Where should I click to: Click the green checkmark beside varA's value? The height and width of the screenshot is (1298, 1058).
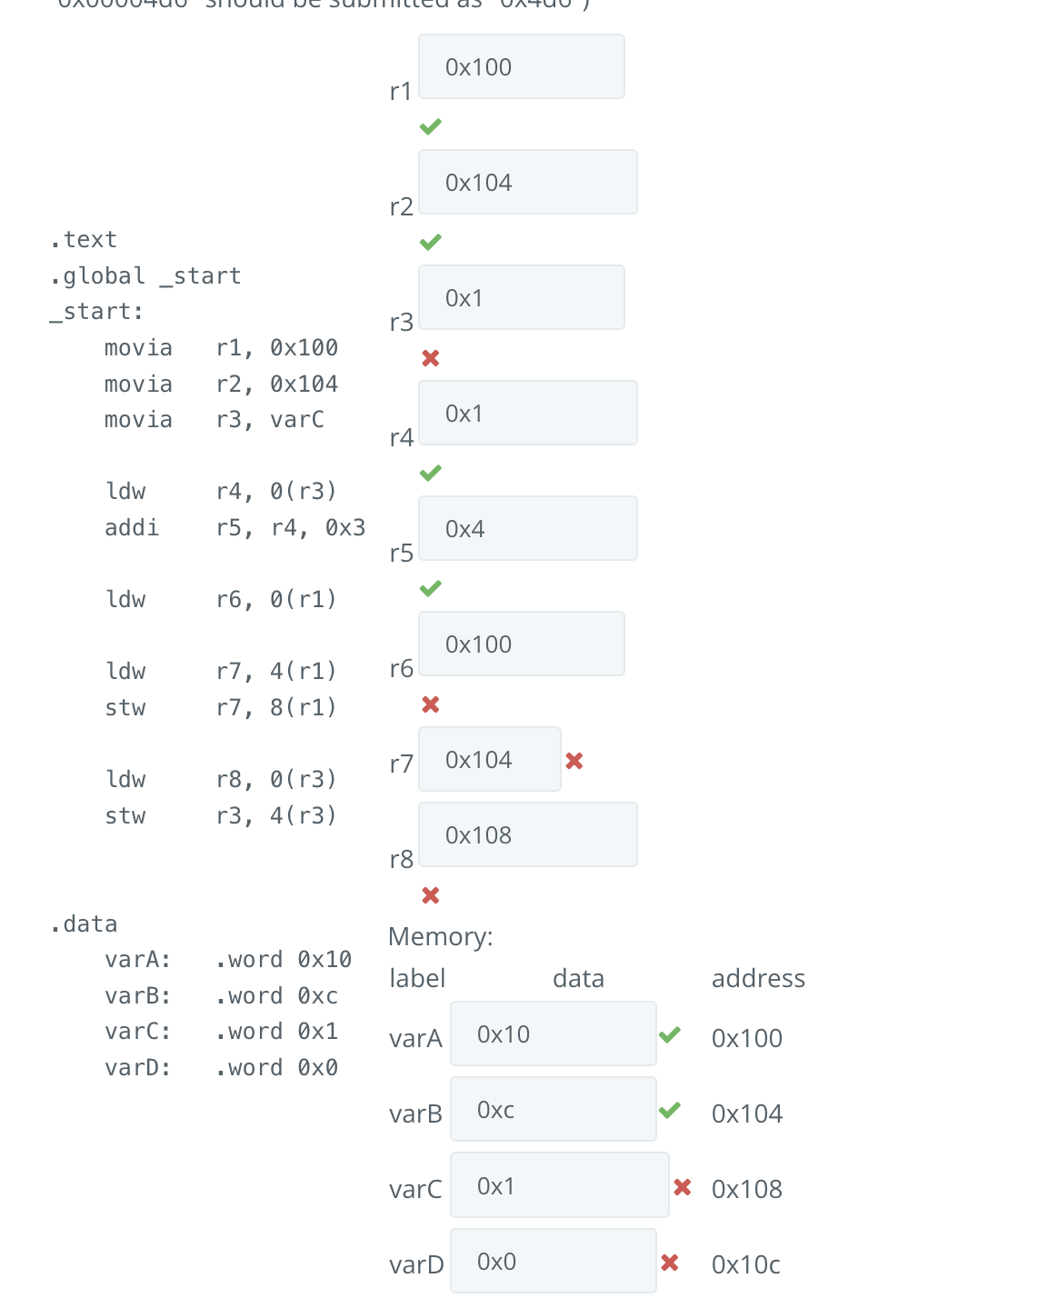pyautogui.click(x=671, y=1033)
